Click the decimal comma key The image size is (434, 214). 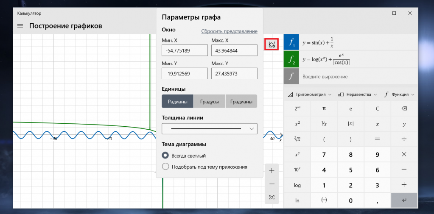pyautogui.click(x=377, y=200)
